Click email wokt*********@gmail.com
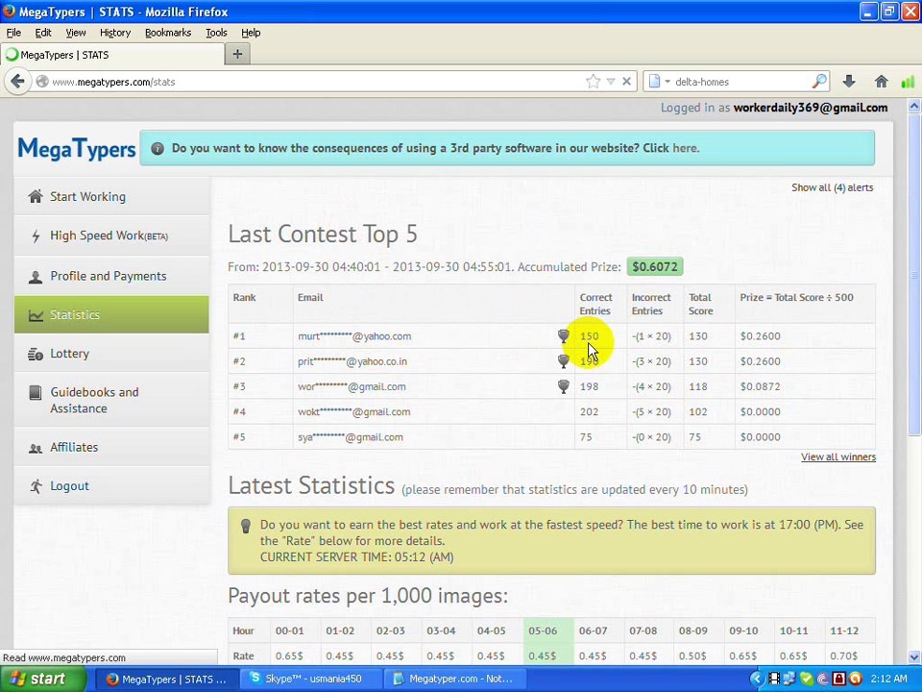The height and width of the screenshot is (692, 922). [354, 412]
